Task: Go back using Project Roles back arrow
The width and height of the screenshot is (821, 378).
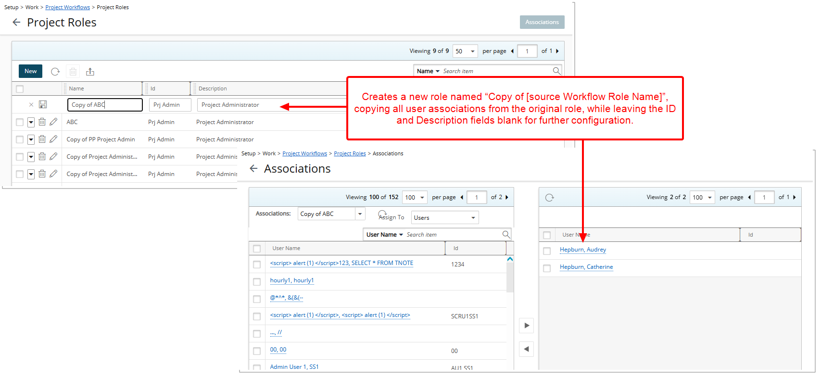Action: pos(16,22)
